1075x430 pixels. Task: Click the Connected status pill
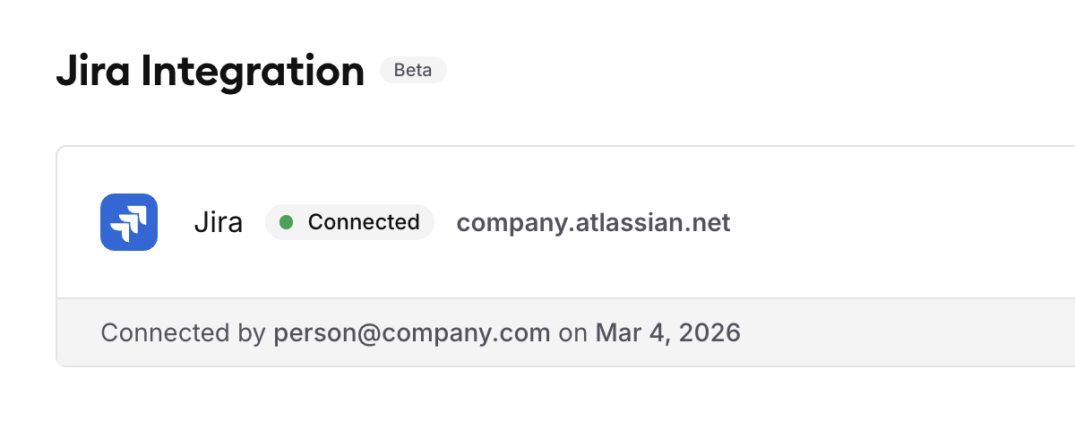(349, 222)
